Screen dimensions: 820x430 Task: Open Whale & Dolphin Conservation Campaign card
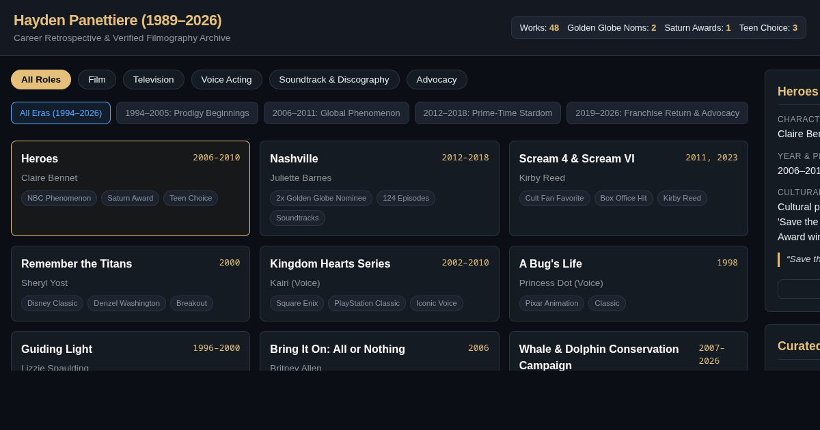coord(629,352)
